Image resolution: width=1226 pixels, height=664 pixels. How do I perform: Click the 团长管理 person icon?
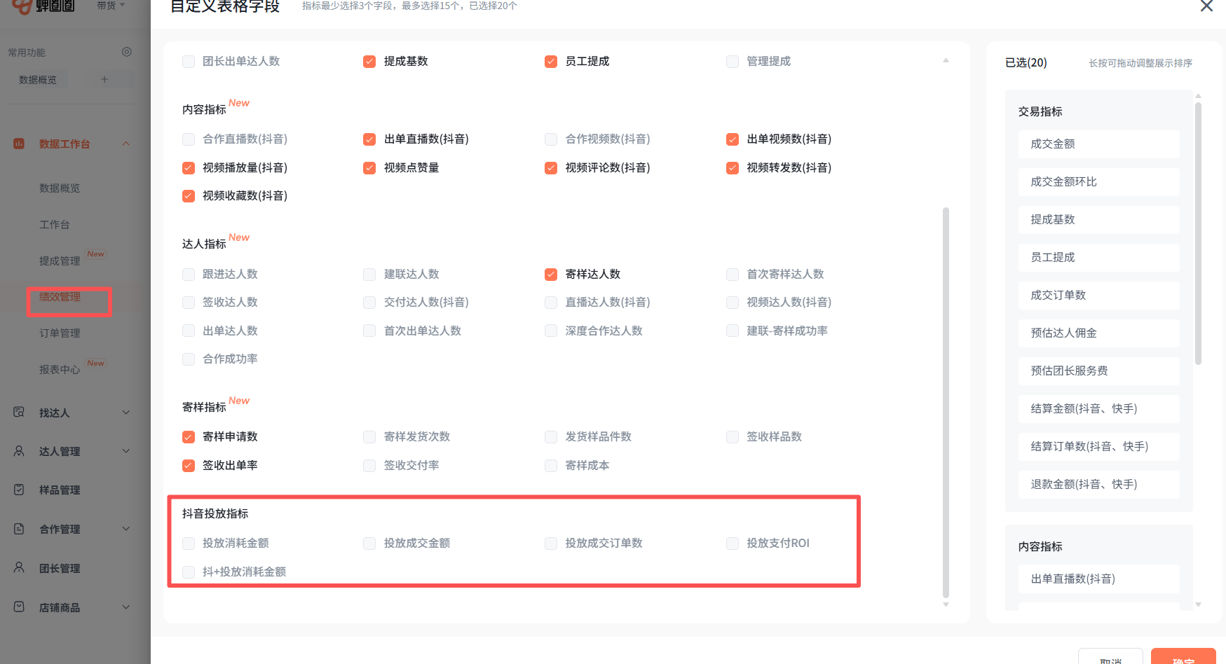pos(19,568)
